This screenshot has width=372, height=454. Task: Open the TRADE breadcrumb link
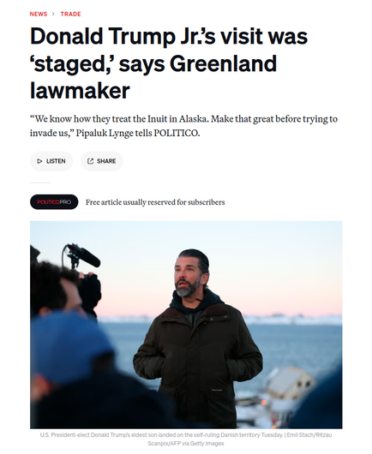[70, 14]
